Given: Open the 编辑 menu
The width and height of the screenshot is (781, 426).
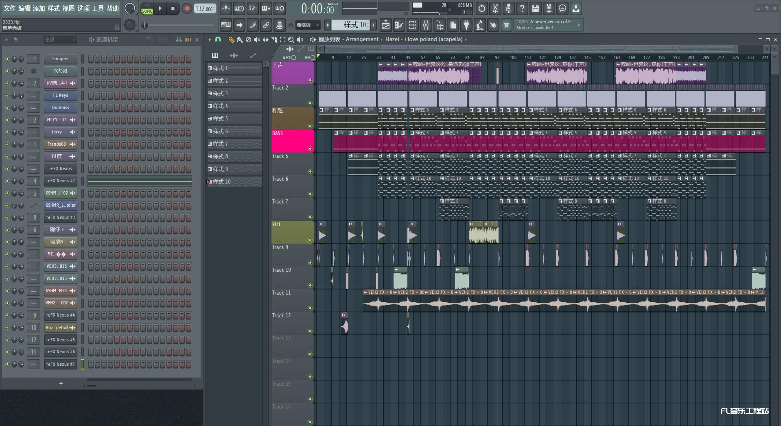Looking at the screenshot, I should click(x=24, y=8).
